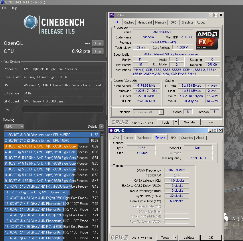This screenshot has height=241, width=243.
Task: Click OK in bottom CPU-Z window
Action: pyautogui.click(x=211, y=238)
